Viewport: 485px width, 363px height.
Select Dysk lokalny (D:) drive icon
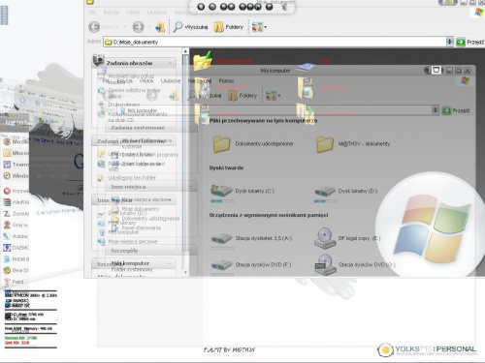[325, 191]
